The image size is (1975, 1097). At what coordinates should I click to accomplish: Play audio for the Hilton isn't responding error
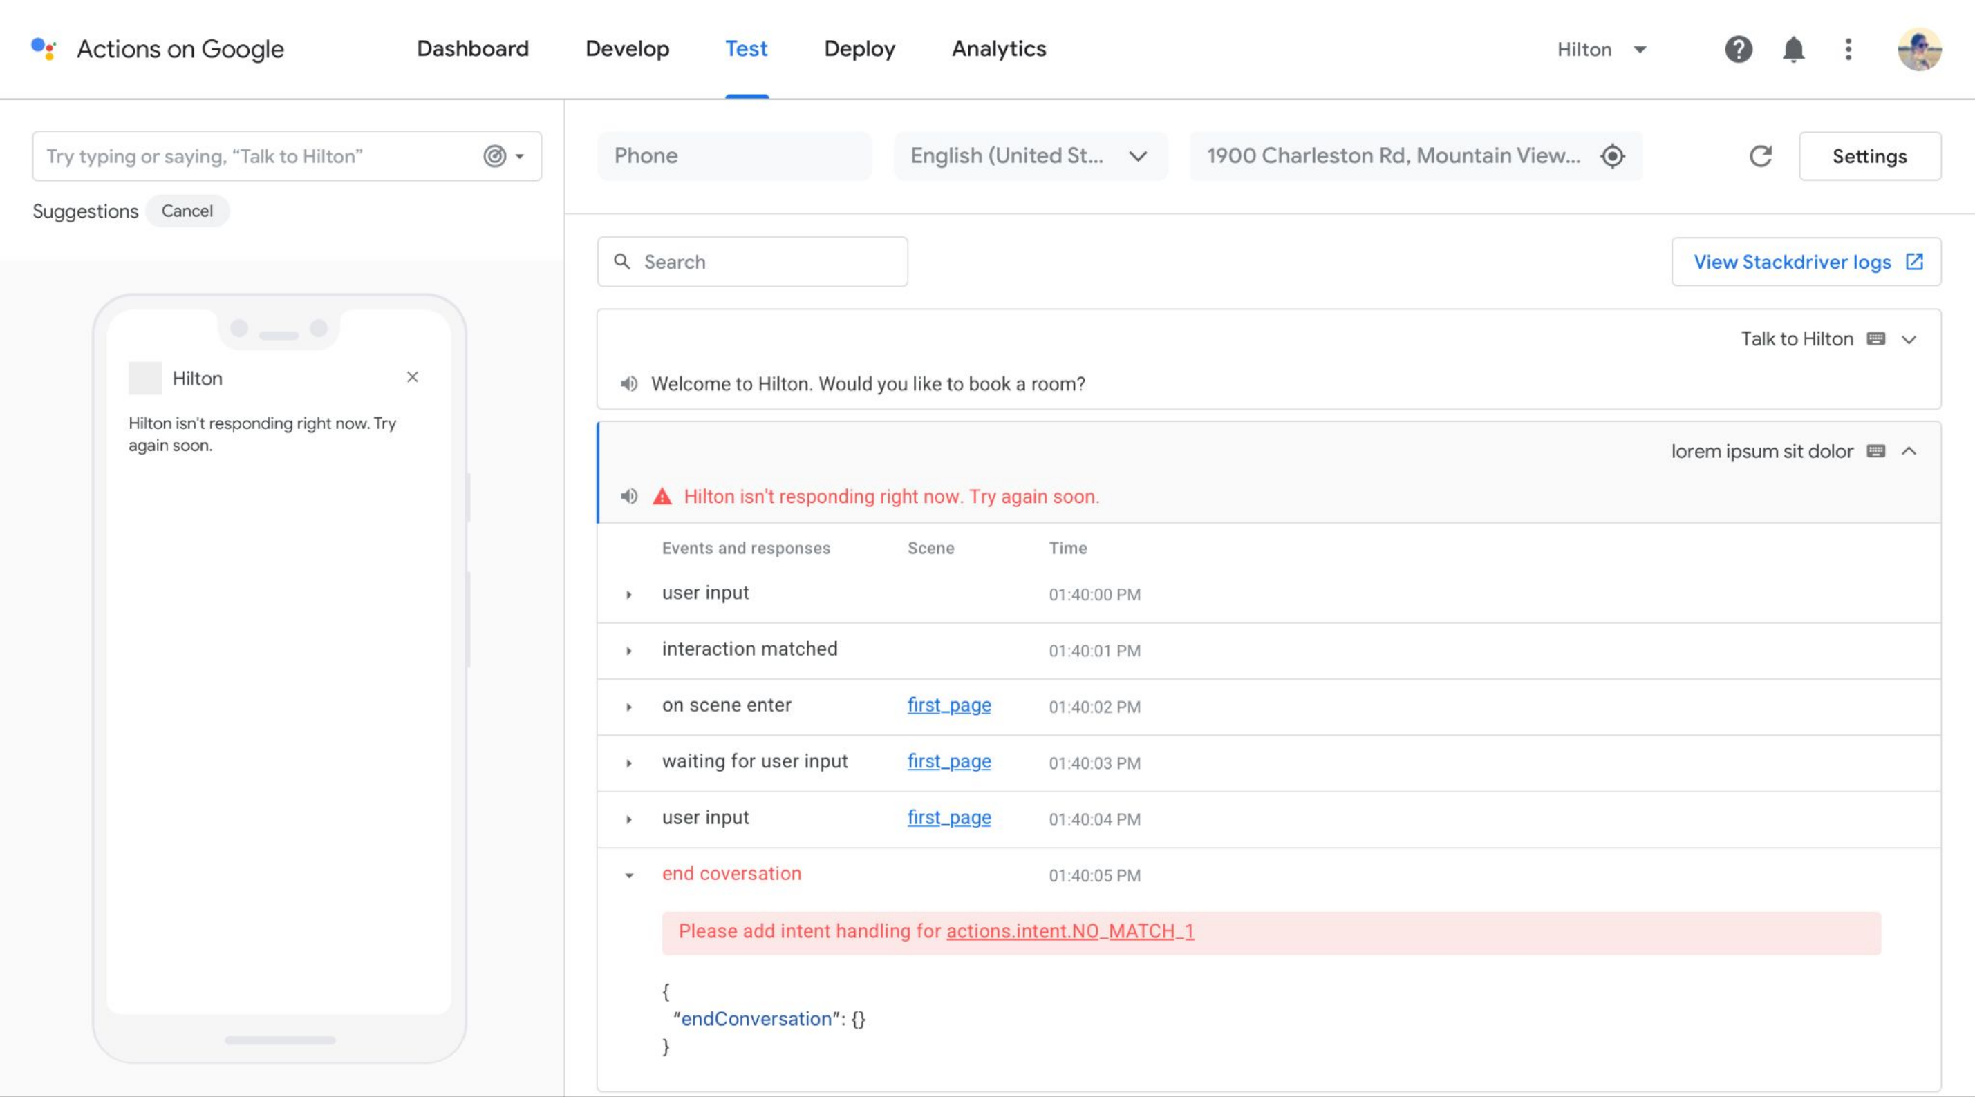pyautogui.click(x=628, y=497)
